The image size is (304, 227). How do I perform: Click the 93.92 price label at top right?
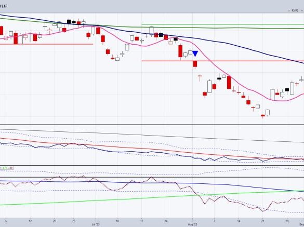(295, 10)
